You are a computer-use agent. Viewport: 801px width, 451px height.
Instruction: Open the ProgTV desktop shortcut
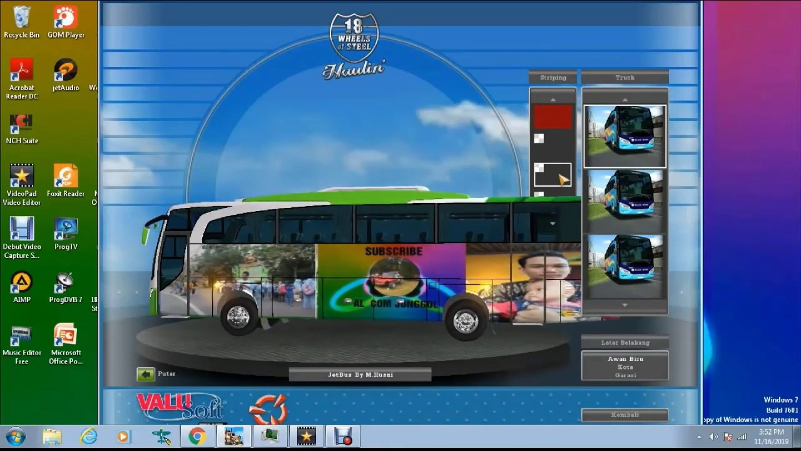tap(66, 234)
